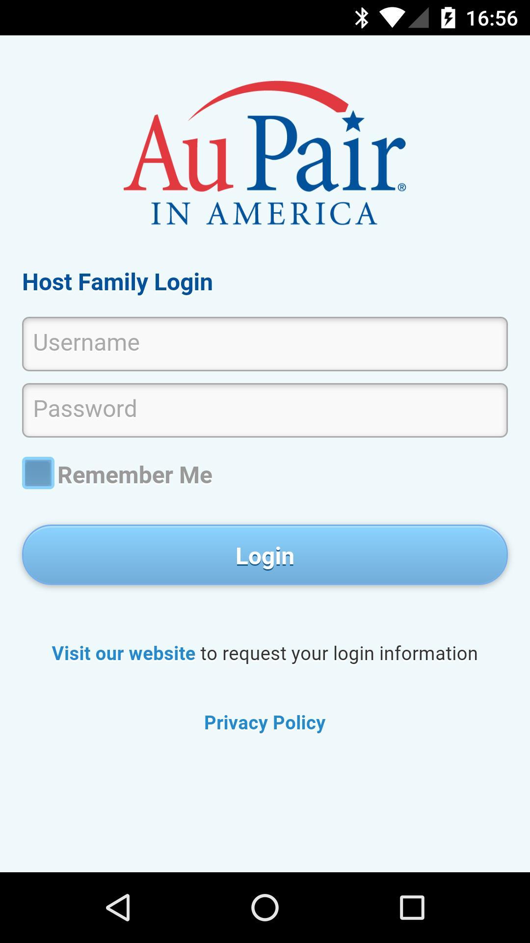Tap the 16:56 clock in status bar
Viewport: 530px width, 943px height.
(x=492, y=18)
